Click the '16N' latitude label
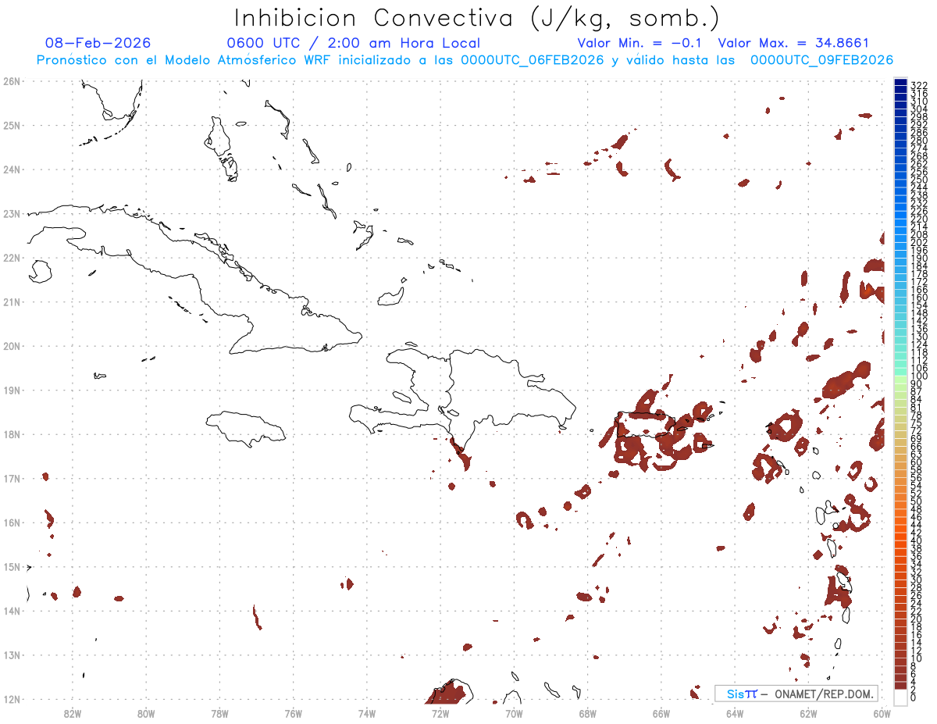937x724 pixels. 12,522
